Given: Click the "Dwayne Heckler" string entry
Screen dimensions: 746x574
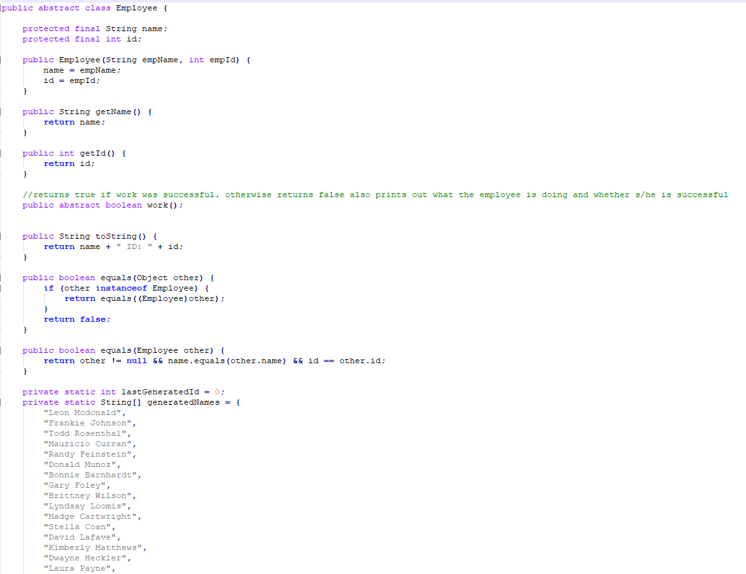Looking at the screenshot, I should (87, 558).
